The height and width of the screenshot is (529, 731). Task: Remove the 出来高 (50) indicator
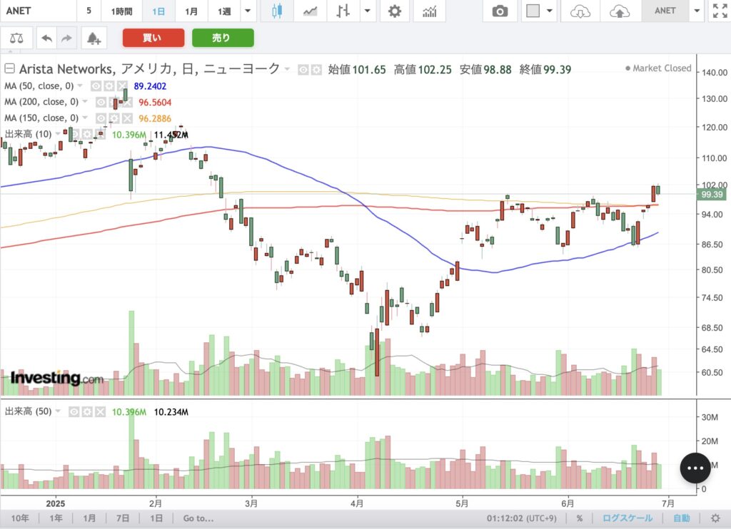click(100, 411)
